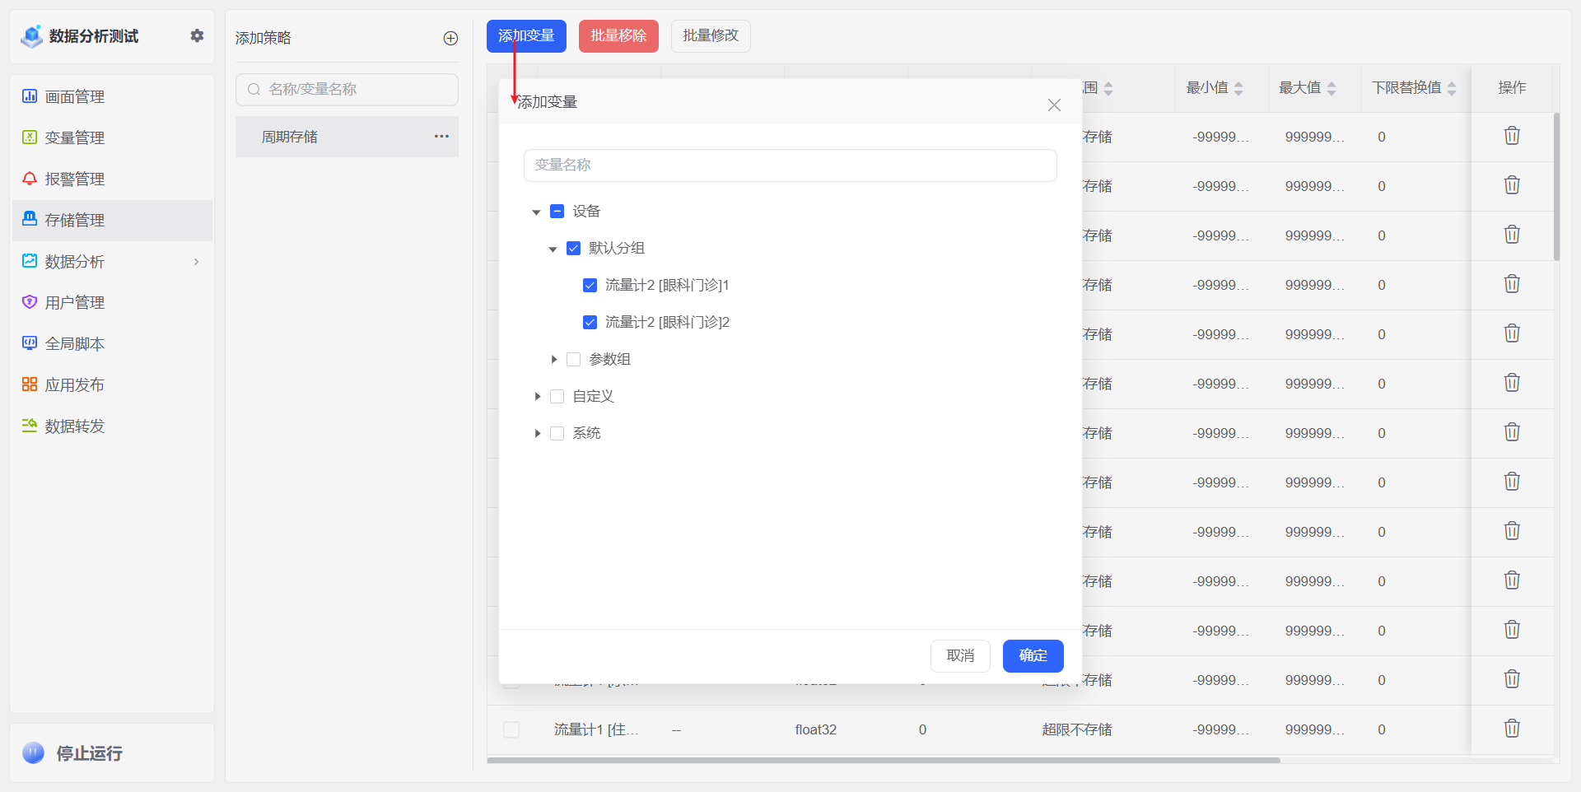Check the 参数组 checkbox
This screenshot has height=792, width=1581.
click(573, 359)
